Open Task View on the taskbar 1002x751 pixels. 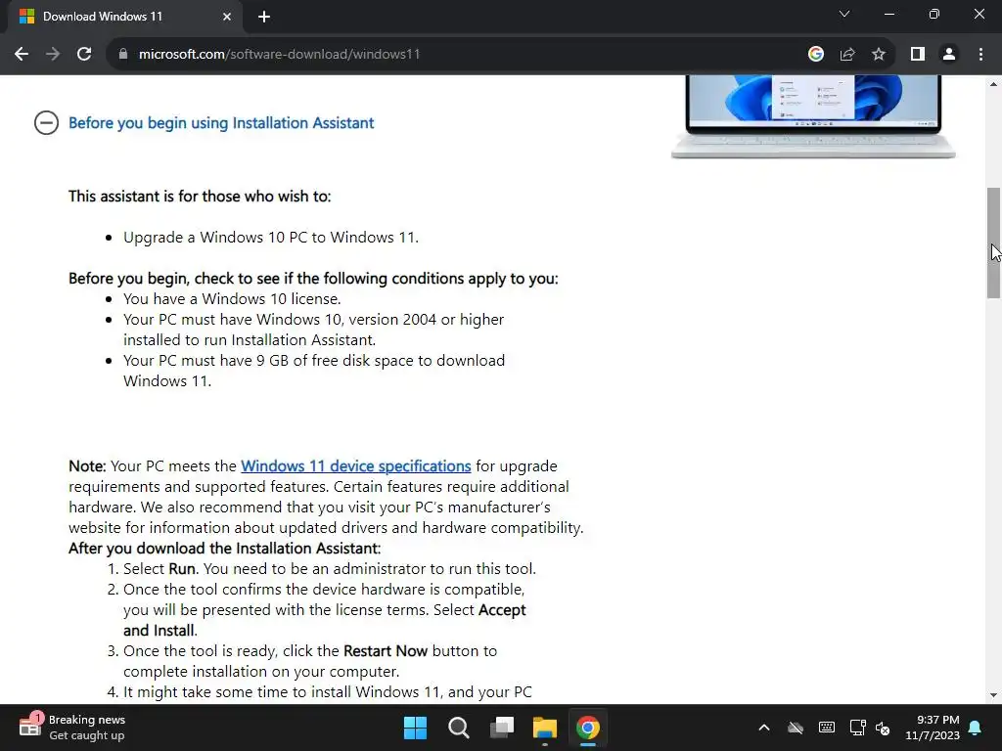502,728
